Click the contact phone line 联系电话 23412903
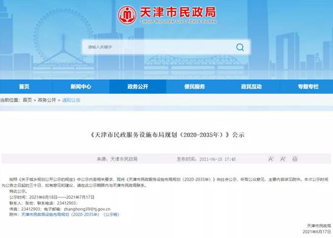Screen dimensions: 333x238 (58, 203)
